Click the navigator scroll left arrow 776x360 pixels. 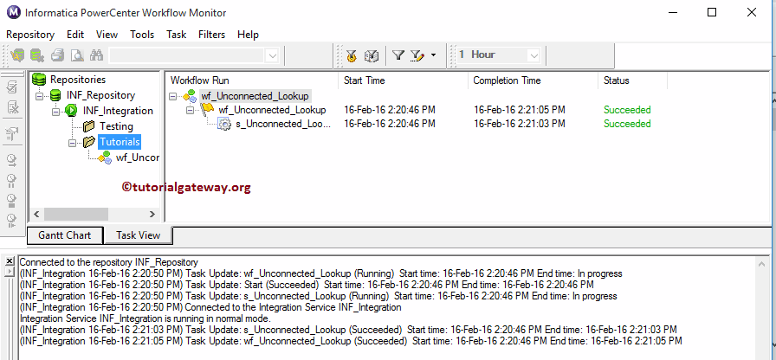click(36, 214)
